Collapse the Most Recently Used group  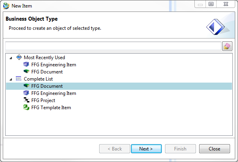click(11, 58)
